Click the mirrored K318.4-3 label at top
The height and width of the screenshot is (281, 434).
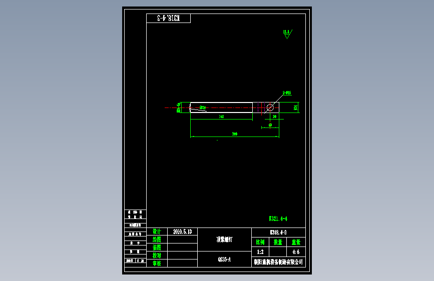[168, 18]
